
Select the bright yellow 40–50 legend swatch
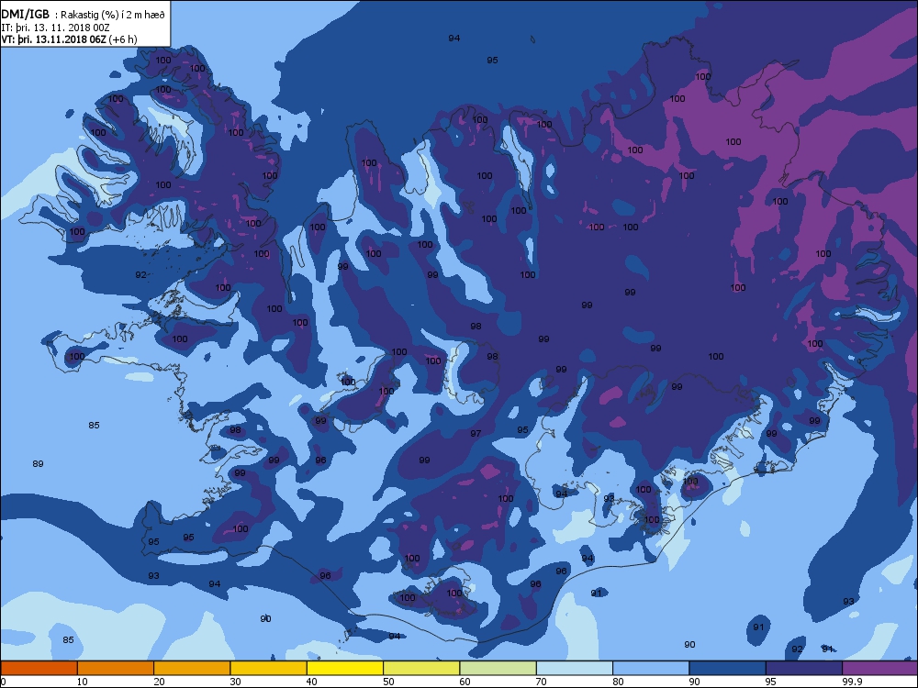pyautogui.click(x=345, y=668)
